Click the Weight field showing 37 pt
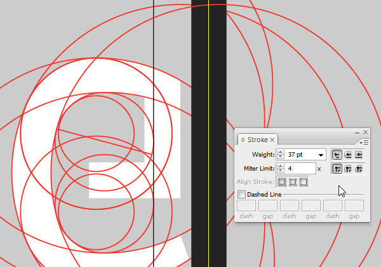 pos(301,155)
